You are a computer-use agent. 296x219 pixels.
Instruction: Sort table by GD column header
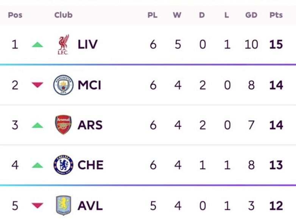(x=251, y=15)
